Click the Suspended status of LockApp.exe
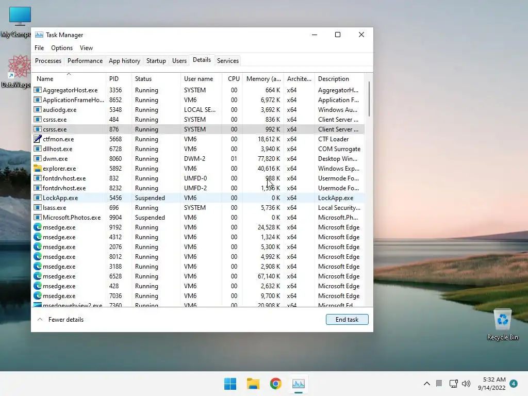 point(150,197)
